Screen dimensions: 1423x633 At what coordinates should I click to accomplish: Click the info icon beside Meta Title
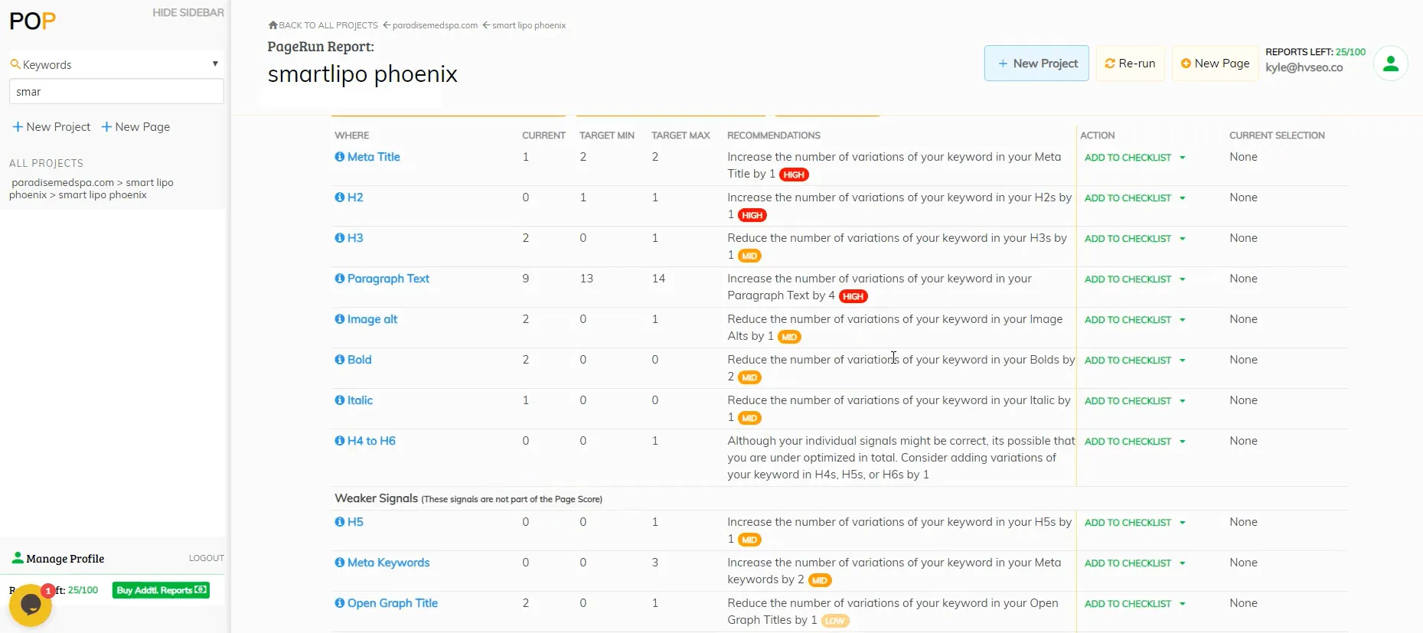(340, 157)
